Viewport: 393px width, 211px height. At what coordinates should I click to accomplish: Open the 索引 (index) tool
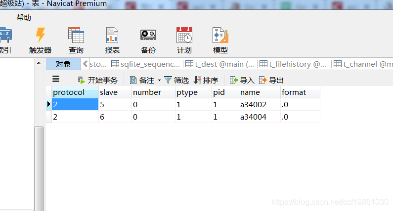click(5, 40)
